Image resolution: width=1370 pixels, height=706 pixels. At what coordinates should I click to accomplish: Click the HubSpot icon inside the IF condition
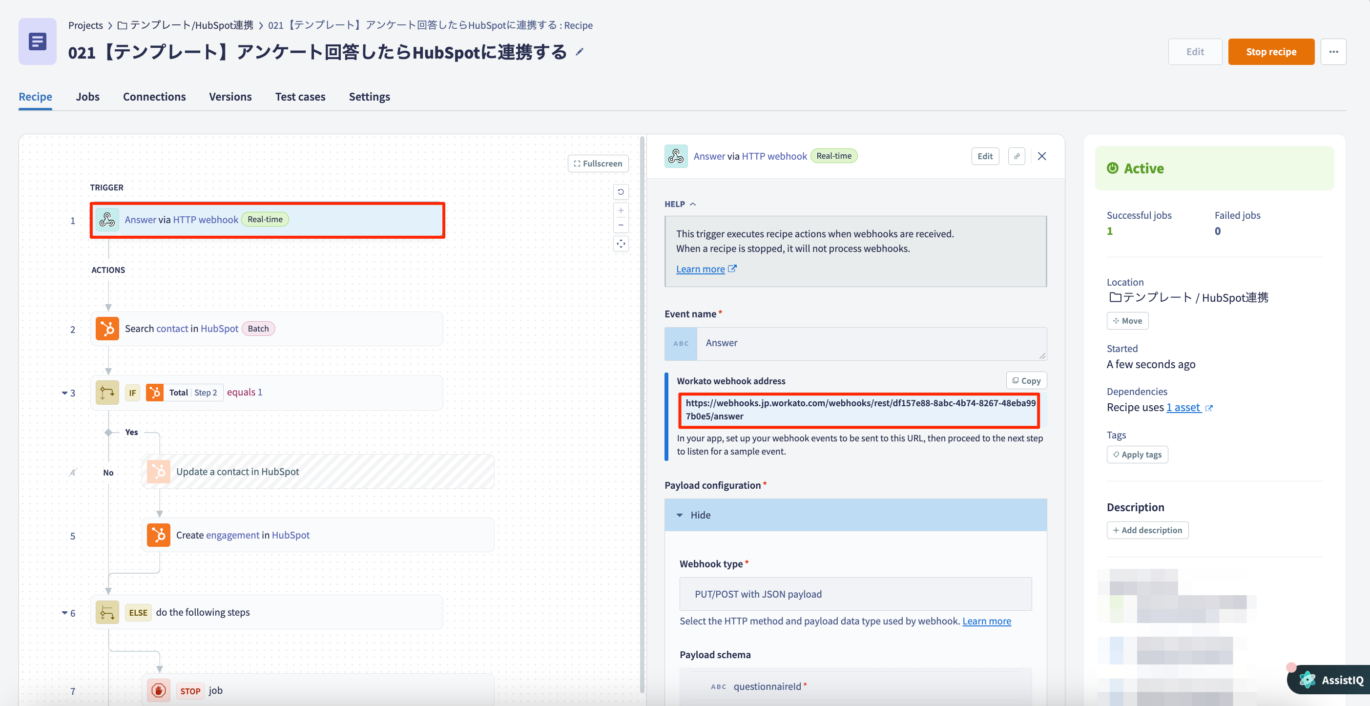point(155,393)
